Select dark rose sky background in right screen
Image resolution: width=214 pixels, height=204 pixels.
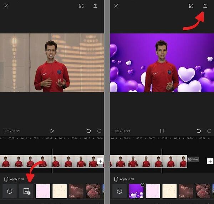pos(186,191)
